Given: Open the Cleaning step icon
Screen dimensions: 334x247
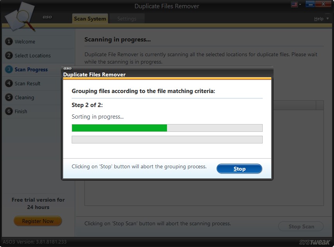Looking at the screenshot, I should pyautogui.click(x=9, y=97).
